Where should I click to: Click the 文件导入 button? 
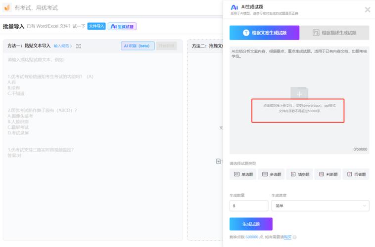pos(96,26)
